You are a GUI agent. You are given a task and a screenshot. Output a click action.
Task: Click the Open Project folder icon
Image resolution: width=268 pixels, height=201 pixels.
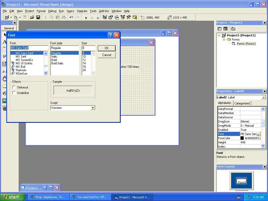coord(32,18)
